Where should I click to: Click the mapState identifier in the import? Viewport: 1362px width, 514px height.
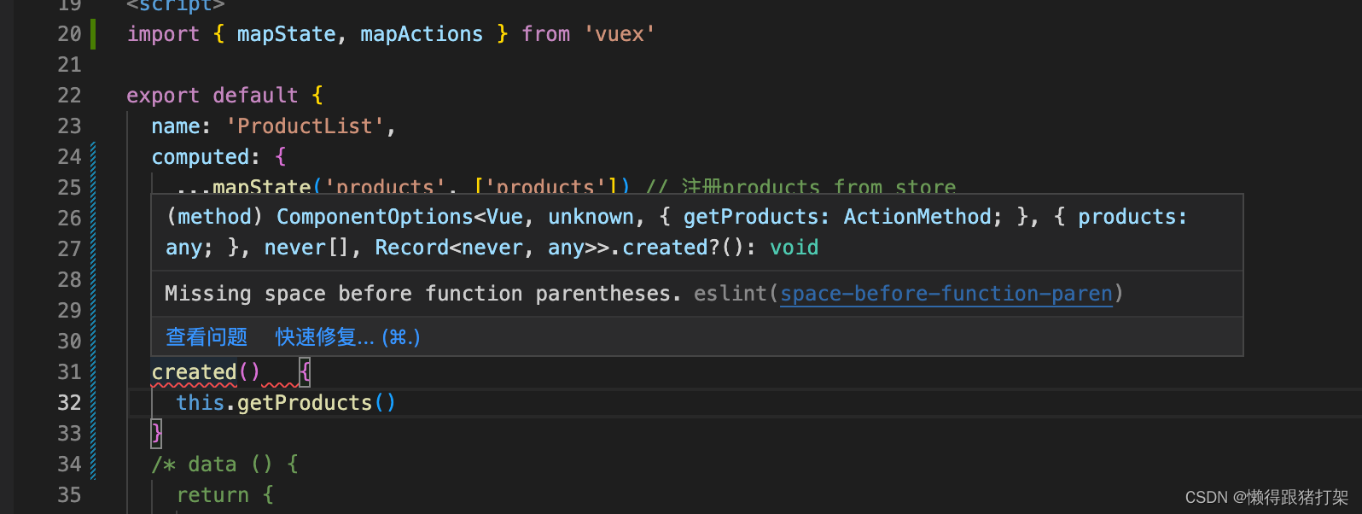(x=286, y=33)
